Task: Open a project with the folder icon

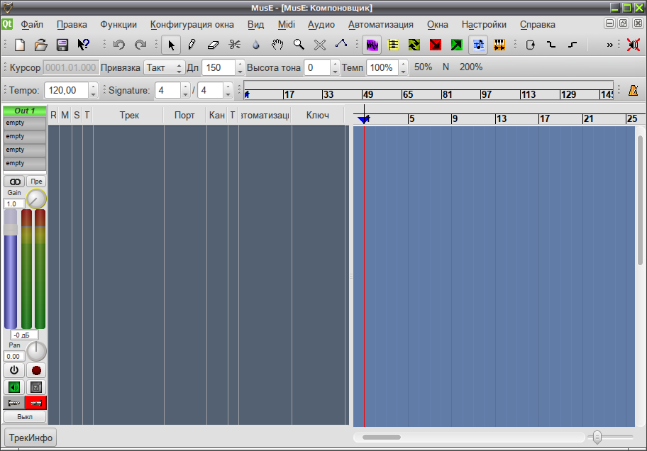Action: click(x=41, y=45)
